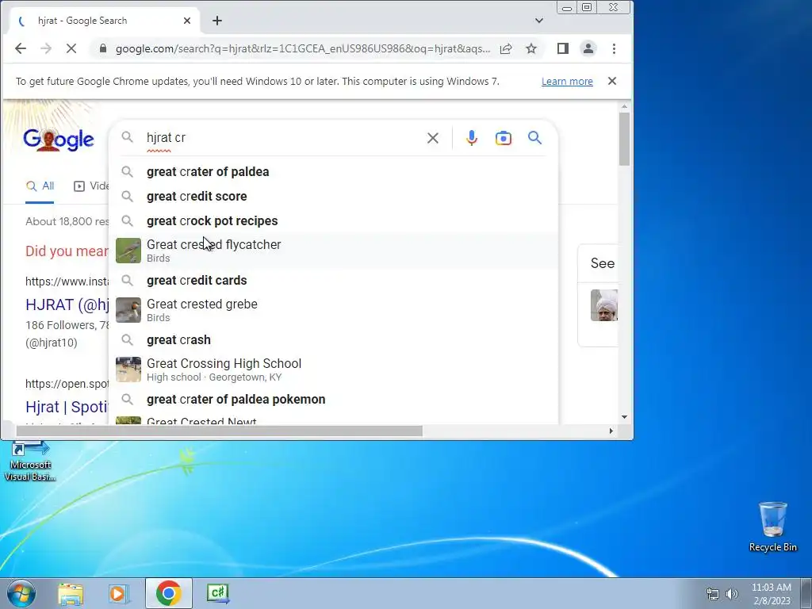Click the taskbar clock showing 11:03 AM
Screen dimensions: 812x609
point(771,594)
